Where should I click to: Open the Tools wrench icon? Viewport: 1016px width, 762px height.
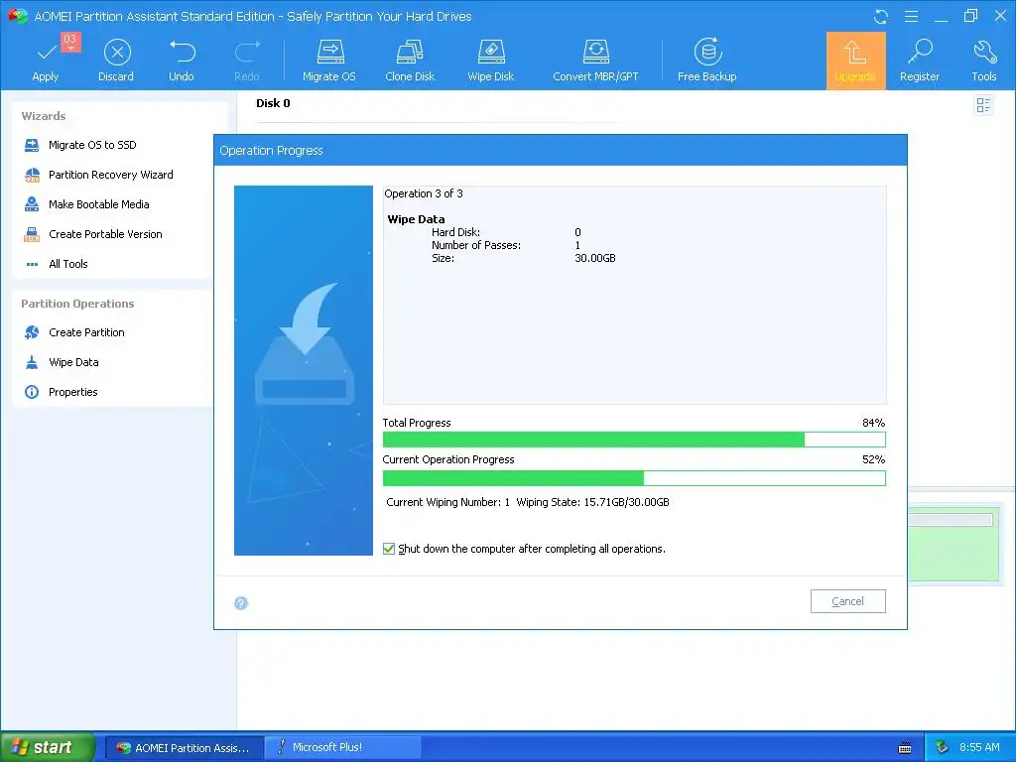pos(983,60)
